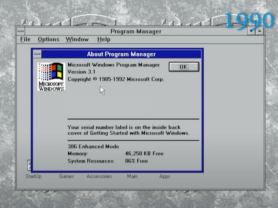The image size is (278, 208).
Task: Select the Games program group label
Action: (x=66, y=176)
